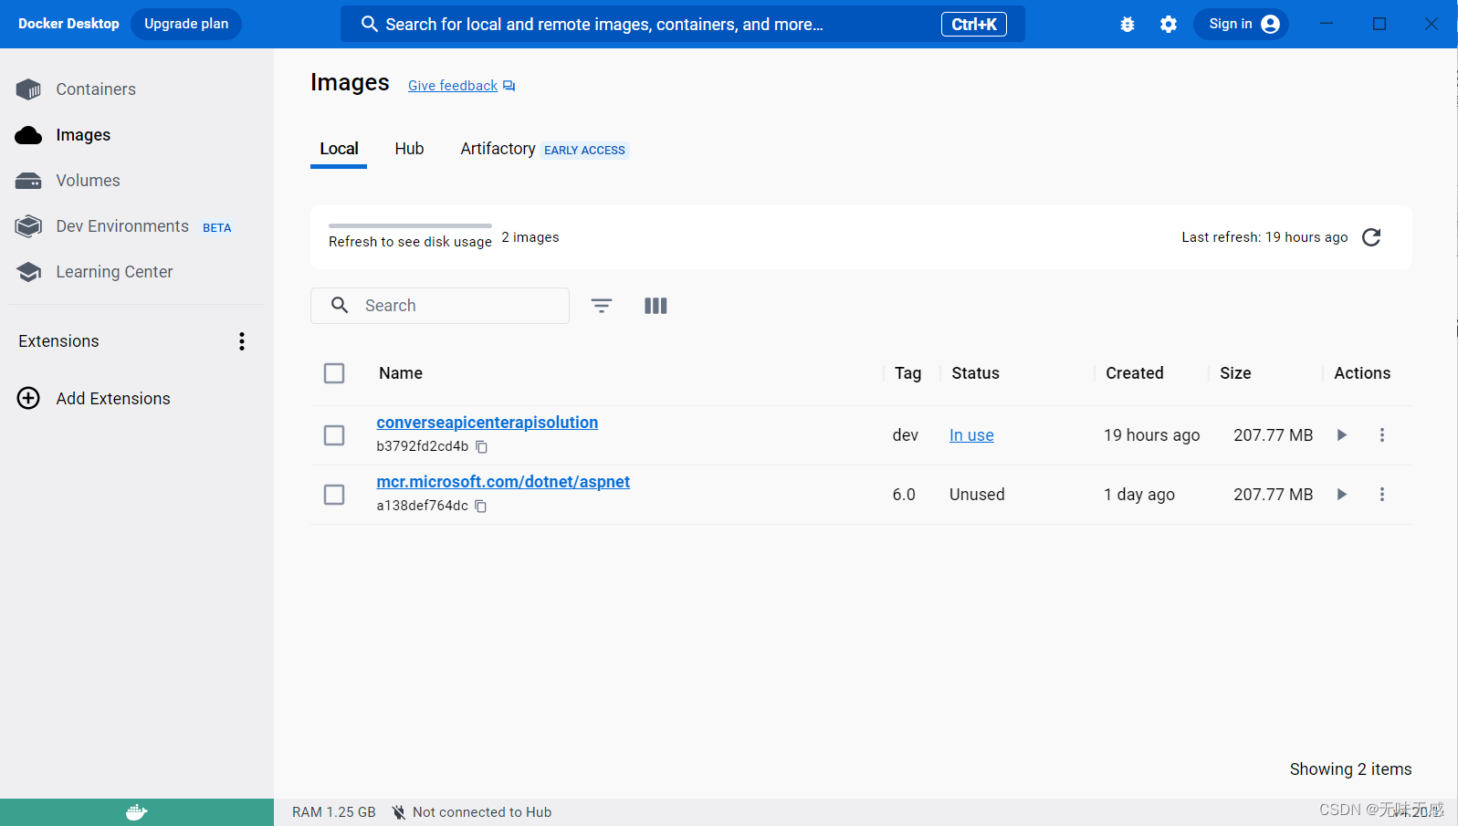Click the Add Extensions plus icon
The height and width of the screenshot is (826, 1458).
[29, 399]
